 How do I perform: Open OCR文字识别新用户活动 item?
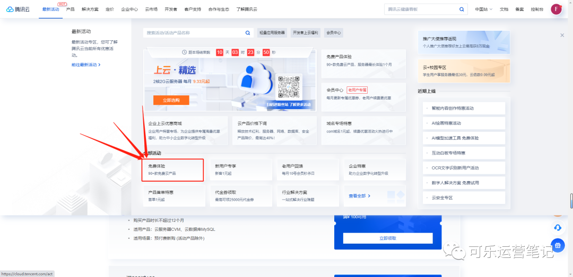464,168
